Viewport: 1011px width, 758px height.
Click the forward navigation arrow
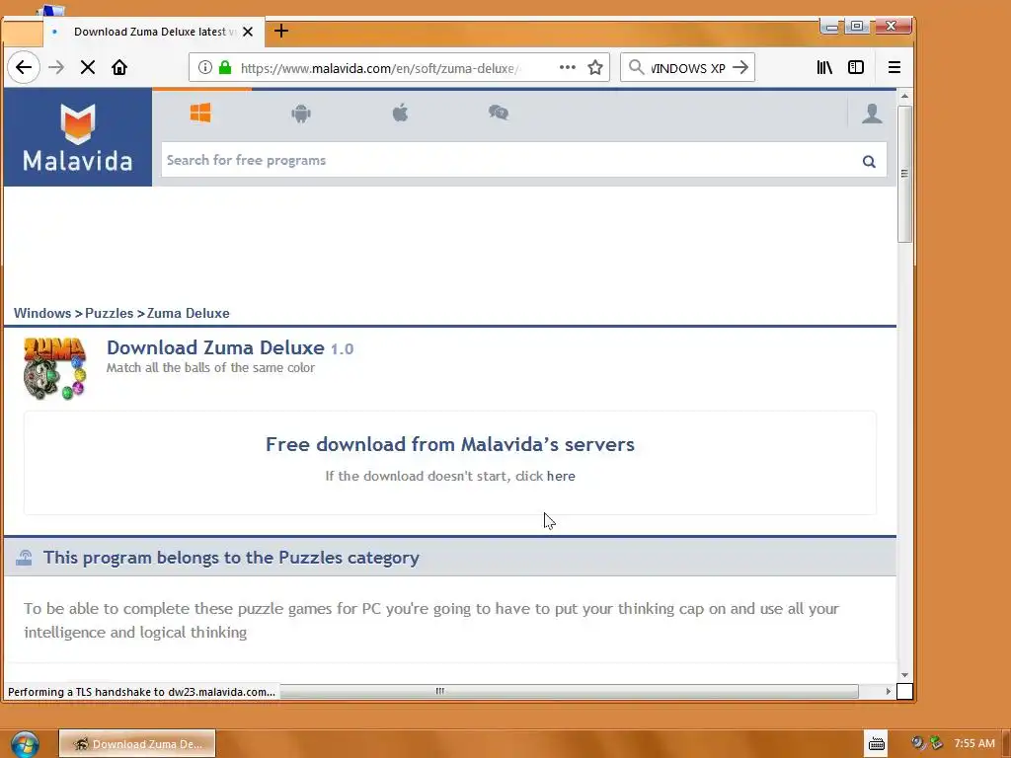[x=56, y=67]
